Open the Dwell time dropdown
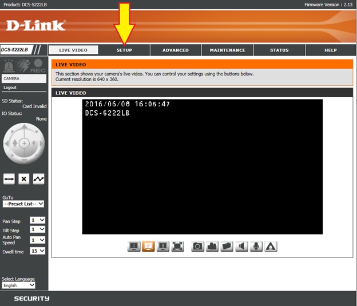Image resolution: width=357 pixels, height=306 pixels. (37, 251)
